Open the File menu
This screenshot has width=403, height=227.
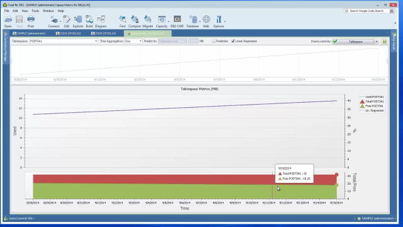click(x=7, y=11)
